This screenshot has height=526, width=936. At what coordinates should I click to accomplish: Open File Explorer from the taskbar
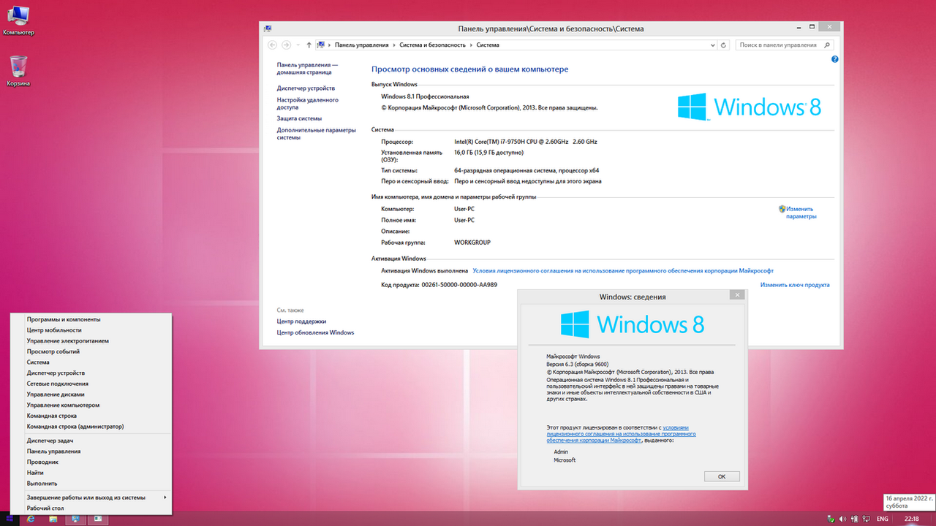click(53, 519)
